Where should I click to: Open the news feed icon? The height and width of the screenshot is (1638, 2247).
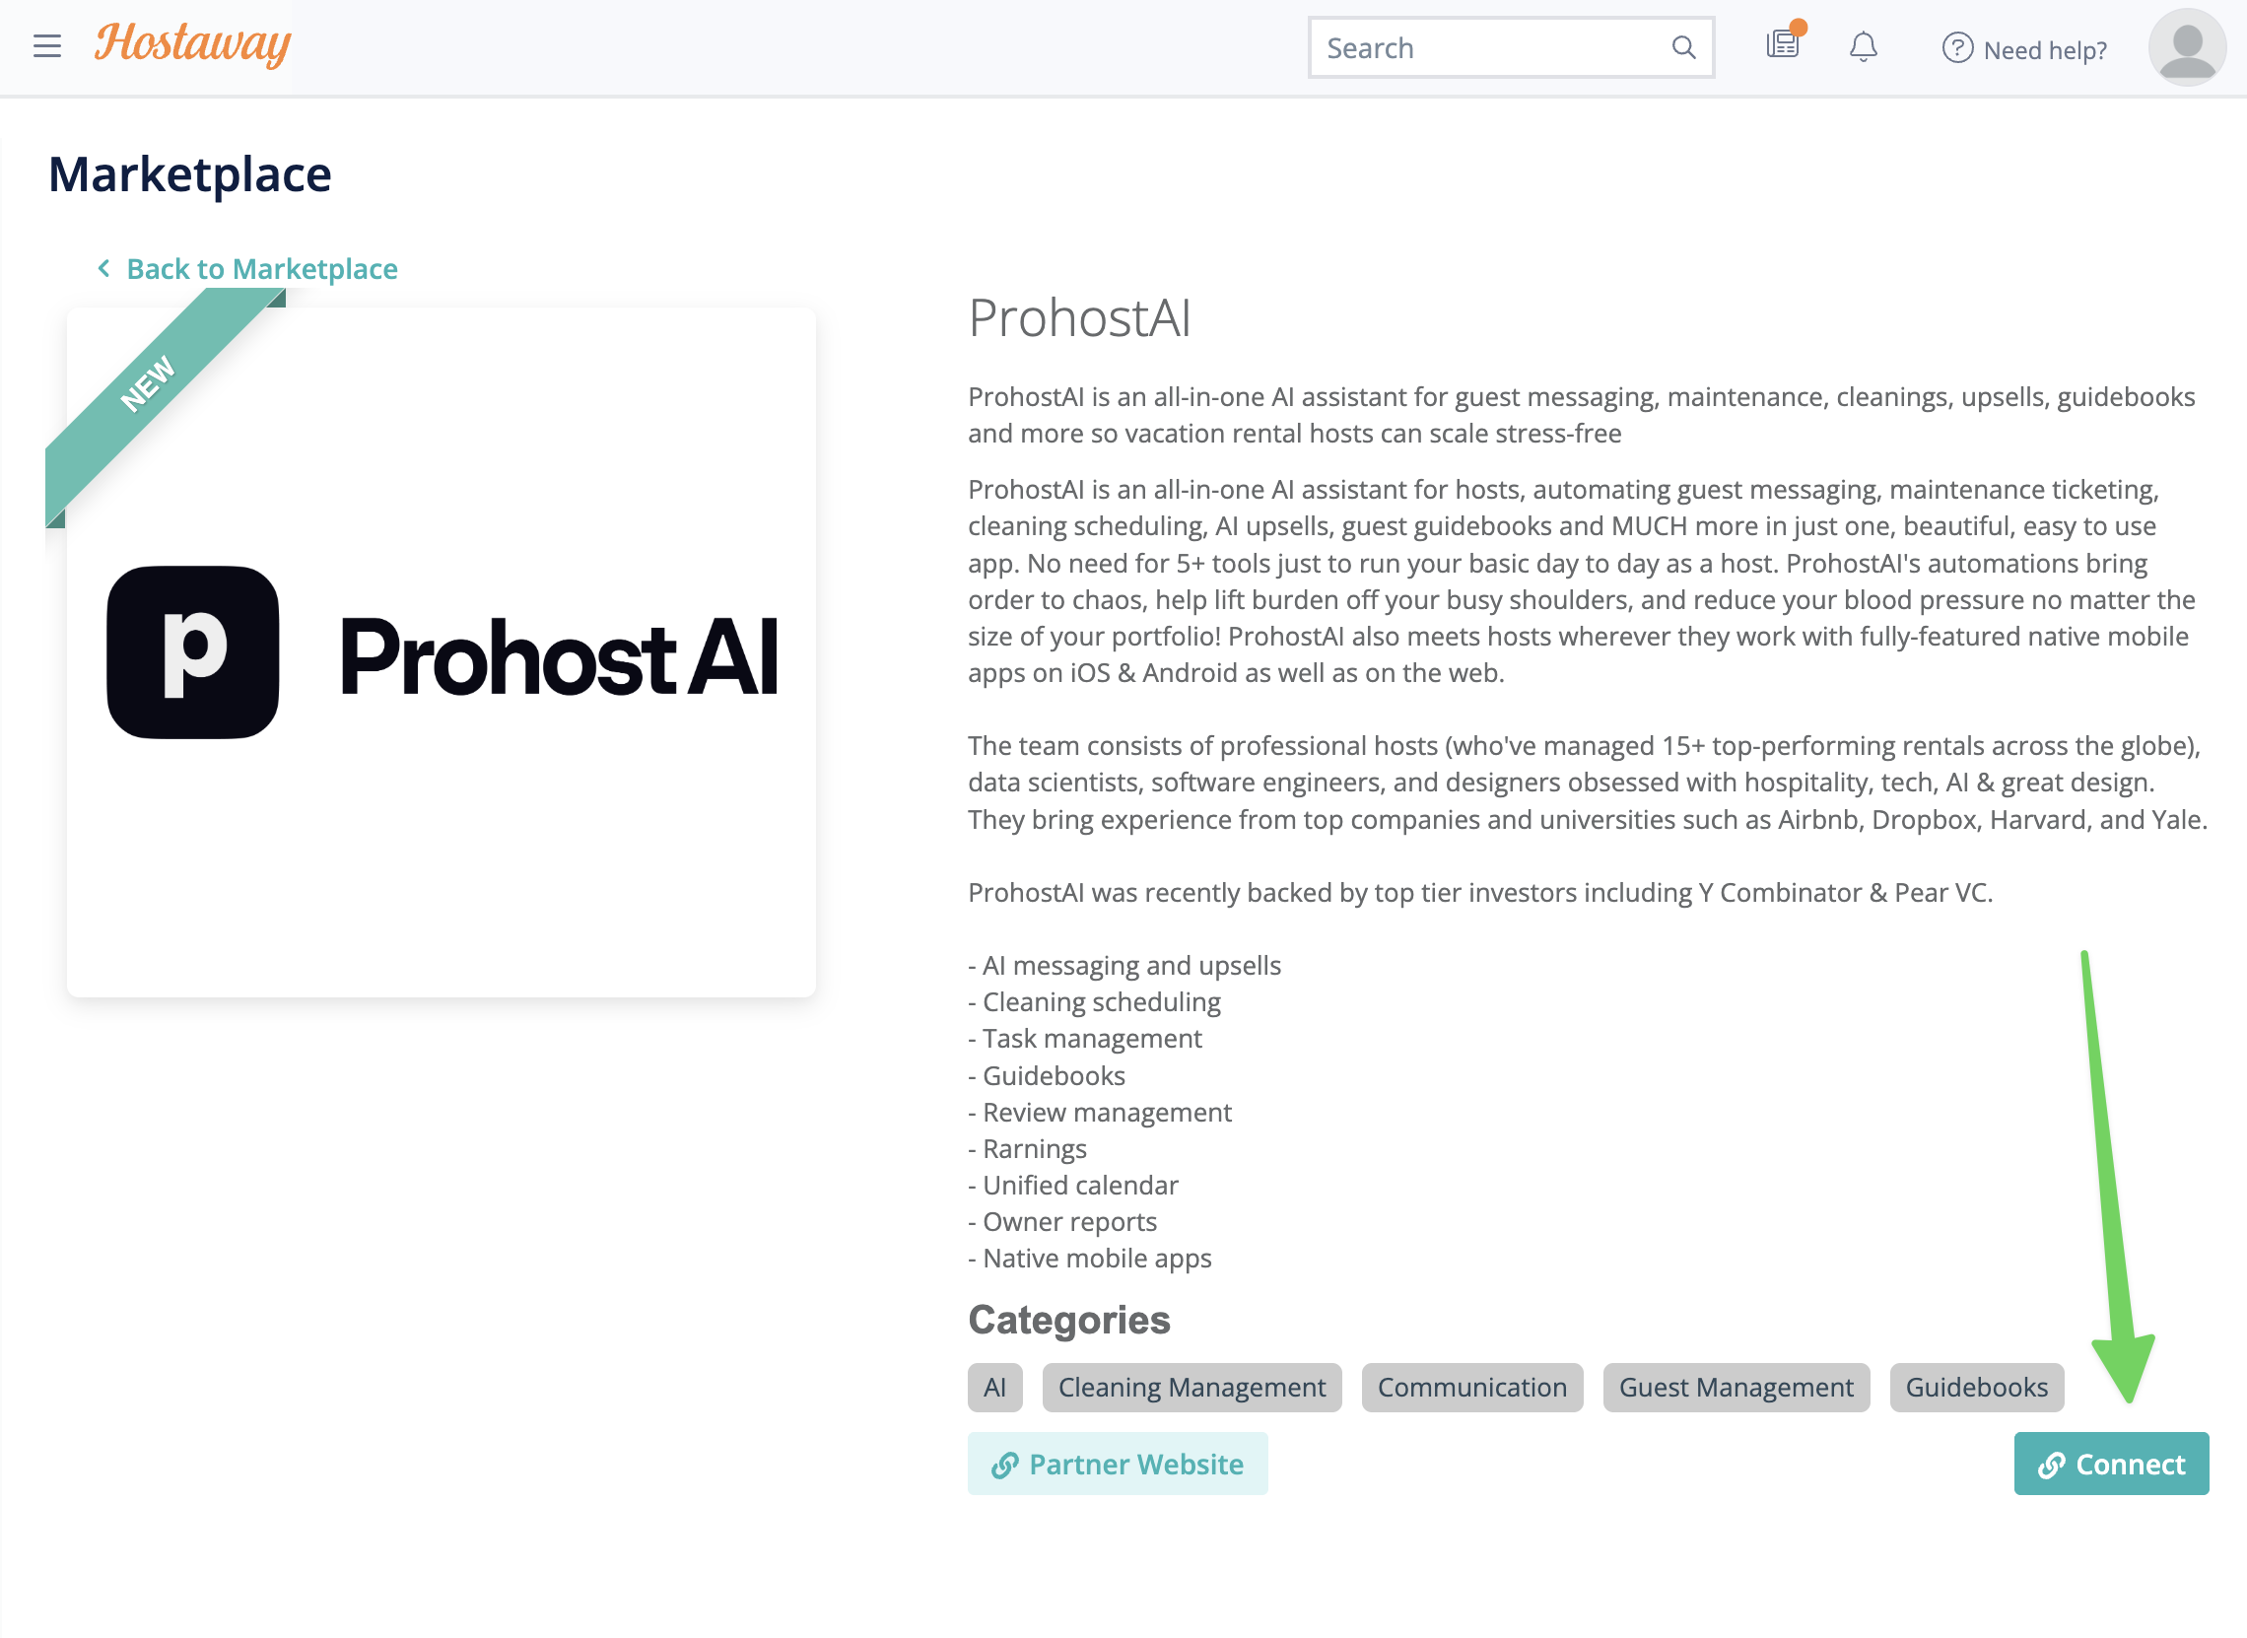click(x=1783, y=44)
